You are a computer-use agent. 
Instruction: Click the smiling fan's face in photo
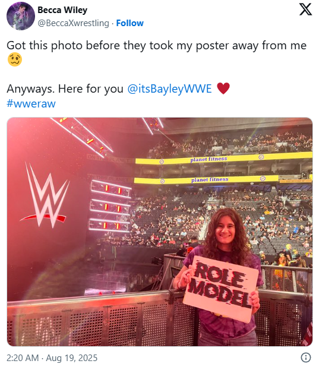tap(225, 230)
